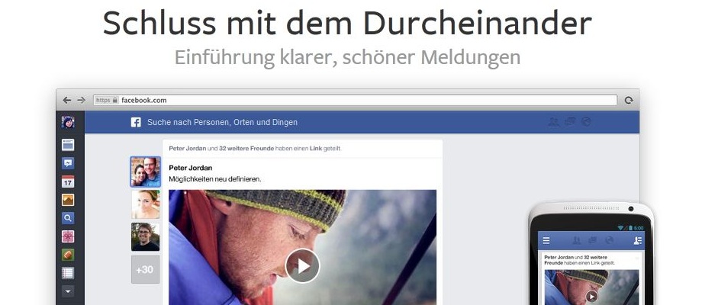Show the +30 more friends tile
This screenshot has height=305, width=702.
tap(145, 270)
